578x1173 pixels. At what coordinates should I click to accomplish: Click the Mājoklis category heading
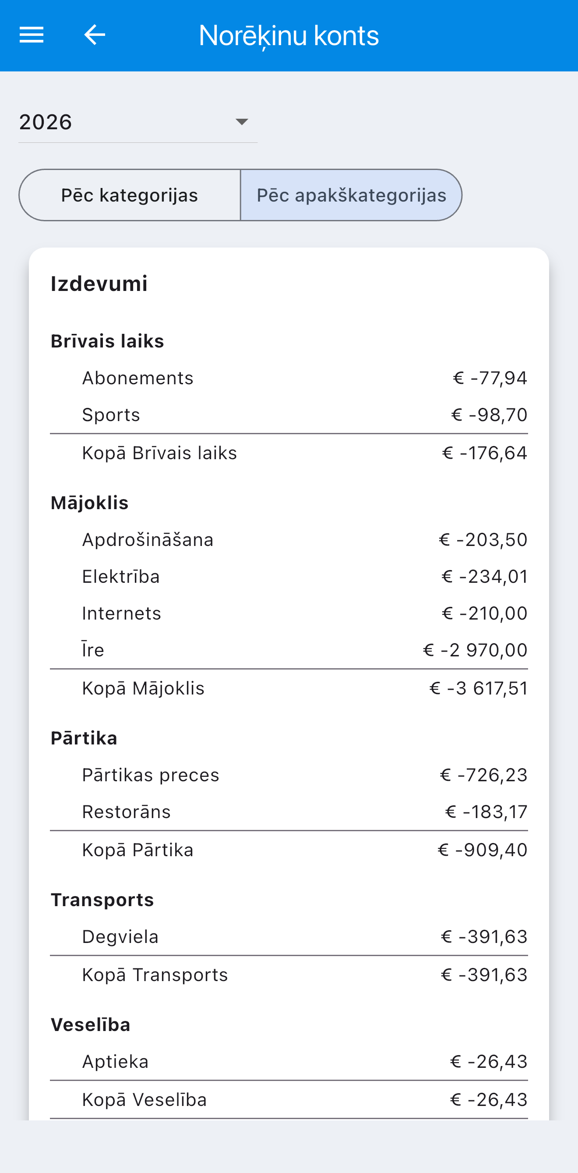(90, 503)
